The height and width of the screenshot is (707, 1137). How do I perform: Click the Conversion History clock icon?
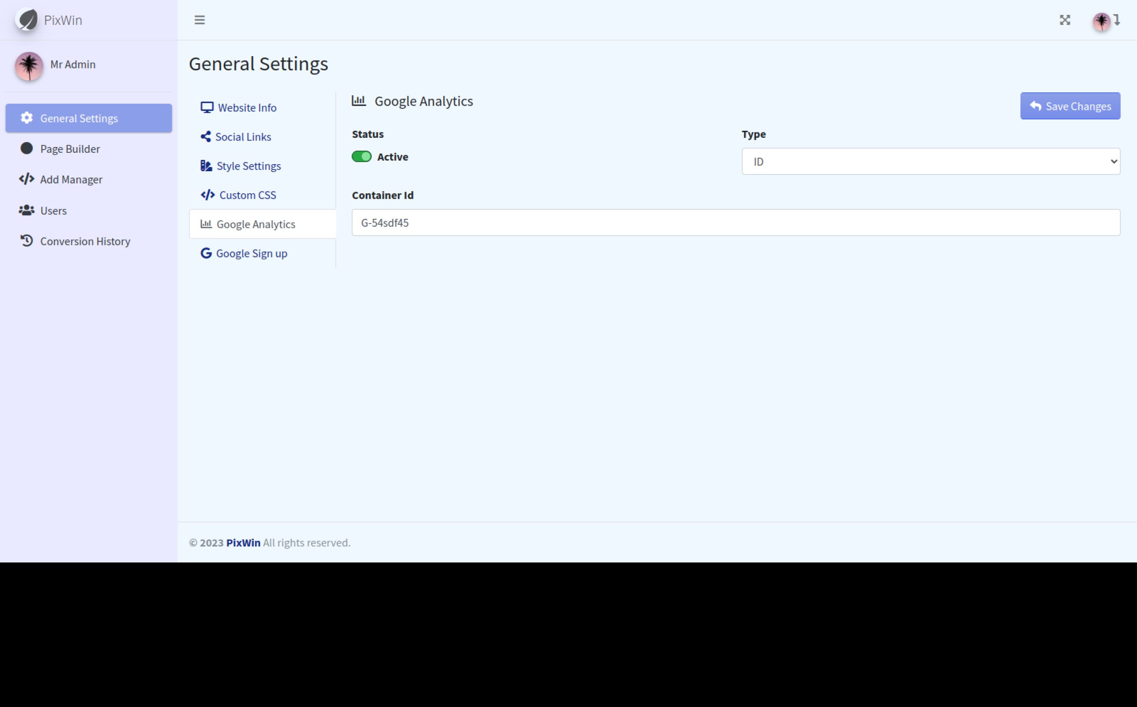pos(27,241)
